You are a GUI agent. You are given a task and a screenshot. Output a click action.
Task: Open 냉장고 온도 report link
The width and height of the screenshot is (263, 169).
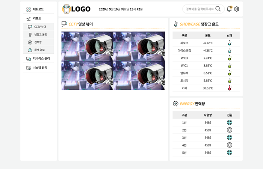click(39, 35)
